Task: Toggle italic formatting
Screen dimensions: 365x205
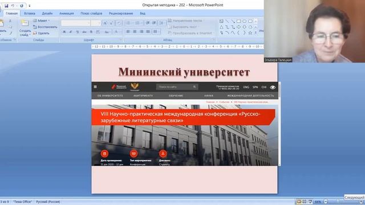Action: tap(71, 32)
